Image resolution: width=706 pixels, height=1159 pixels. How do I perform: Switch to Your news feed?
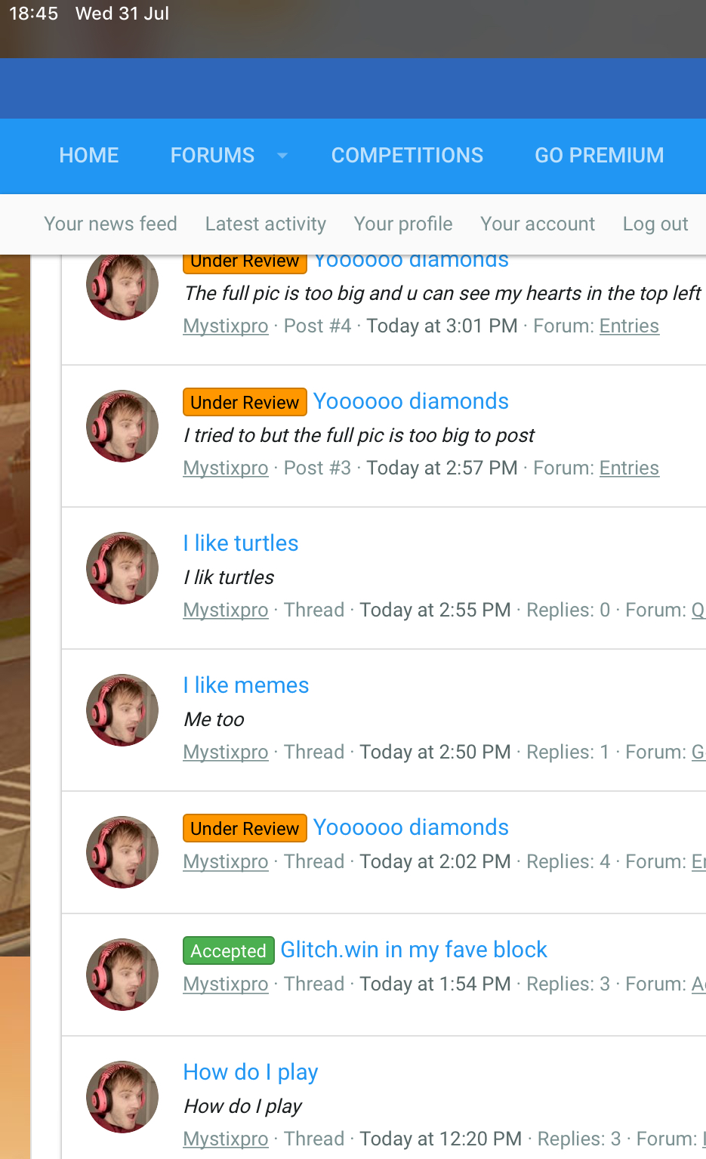110,224
